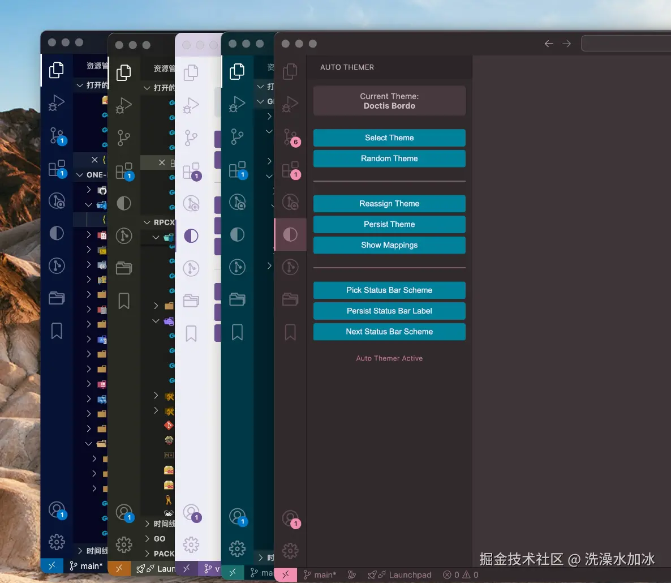Open bookmarks icon in front window activity bar
This screenshot has height=583, width=671.
(x=290, y=332)
